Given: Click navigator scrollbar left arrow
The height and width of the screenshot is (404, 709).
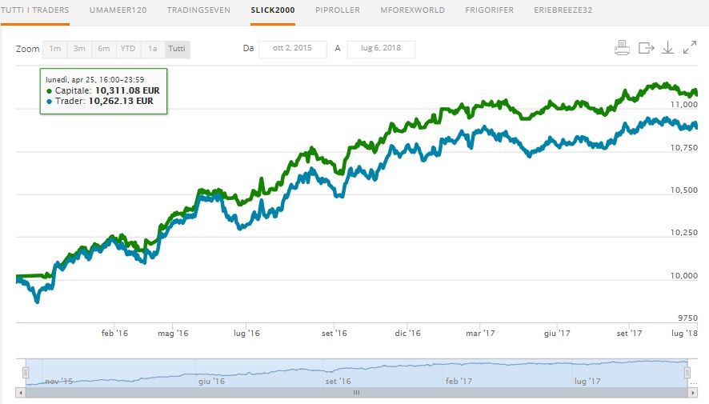Looking at the screenshot, I should tap(20, 392).
